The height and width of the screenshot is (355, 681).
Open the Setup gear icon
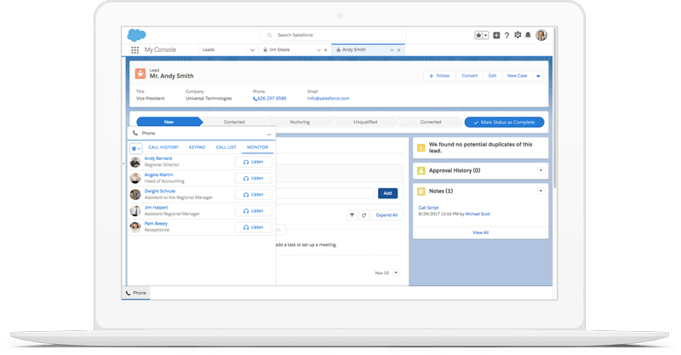[518, 35]
